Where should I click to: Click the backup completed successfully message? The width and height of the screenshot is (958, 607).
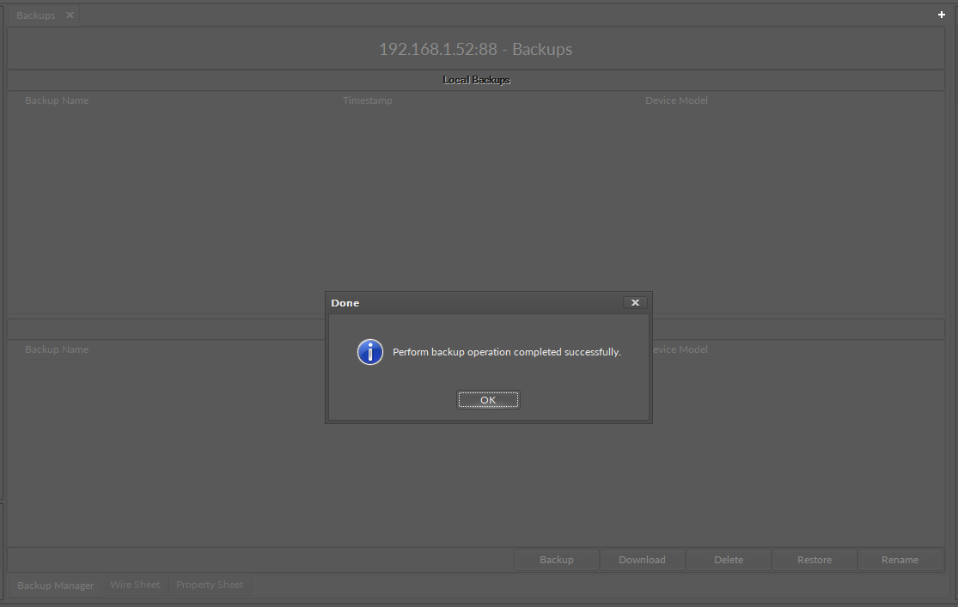click(506, 352)
